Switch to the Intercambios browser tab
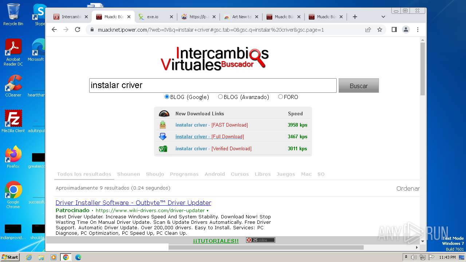The height and width of the screenshot is (262, 466). 71,17
